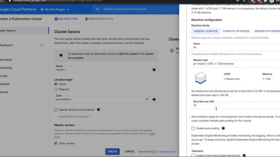The width and height of the screenshot is (280, 157).
Task: Click the Search products and resources box
Action: click(x=136, y=9)
